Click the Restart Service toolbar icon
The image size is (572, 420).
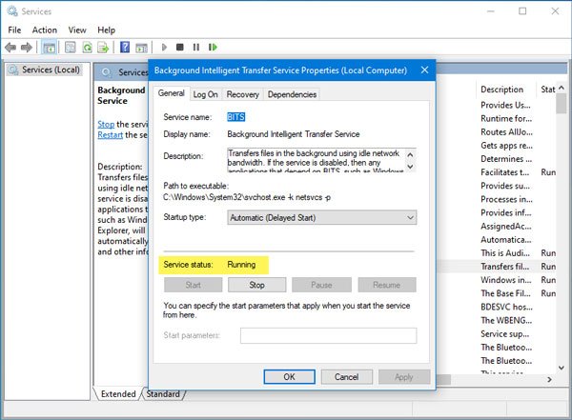[x=213, y=47]
